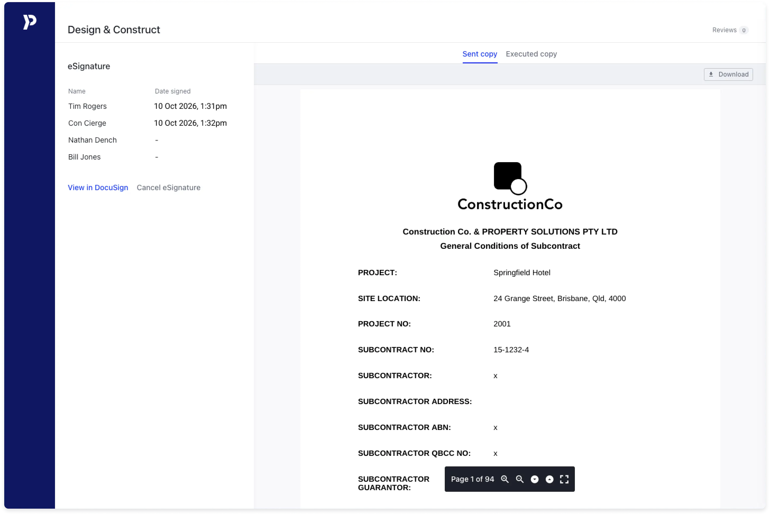This screenshot has height=515, width=770.
Task: Click the Con Cierge signer name
Action: (87, 123)
